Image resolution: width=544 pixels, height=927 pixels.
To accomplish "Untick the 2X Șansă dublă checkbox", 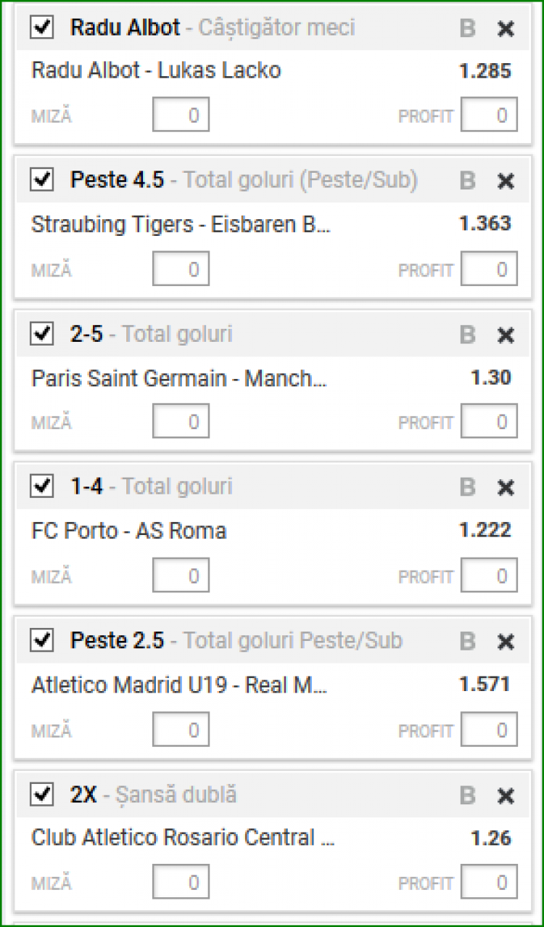I will point(42,794).
